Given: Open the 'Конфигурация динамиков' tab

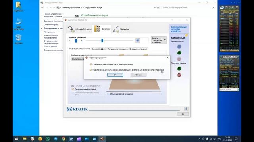Looking at the screenshot, I should point(79,49).
